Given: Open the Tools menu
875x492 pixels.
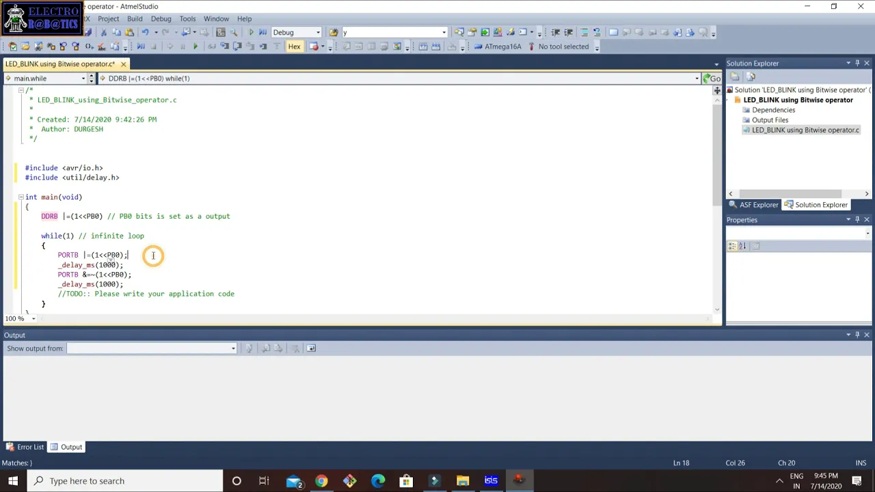Looking at the screenshot, I should tap(187, 18).
